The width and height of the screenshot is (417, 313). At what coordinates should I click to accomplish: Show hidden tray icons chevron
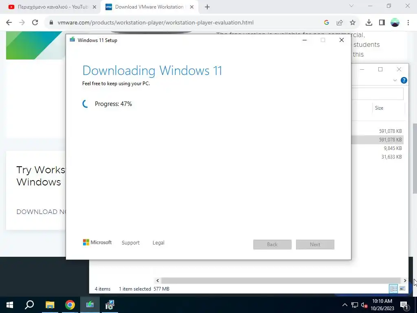pos(345,305)
